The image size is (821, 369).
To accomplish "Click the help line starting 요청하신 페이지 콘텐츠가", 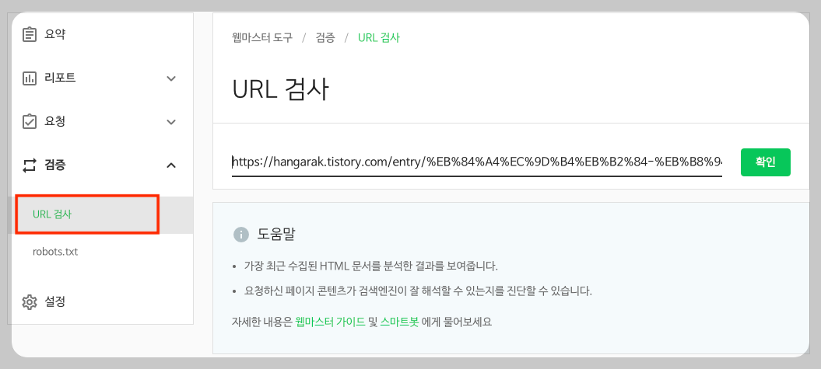I will click(x=419, y=291).
